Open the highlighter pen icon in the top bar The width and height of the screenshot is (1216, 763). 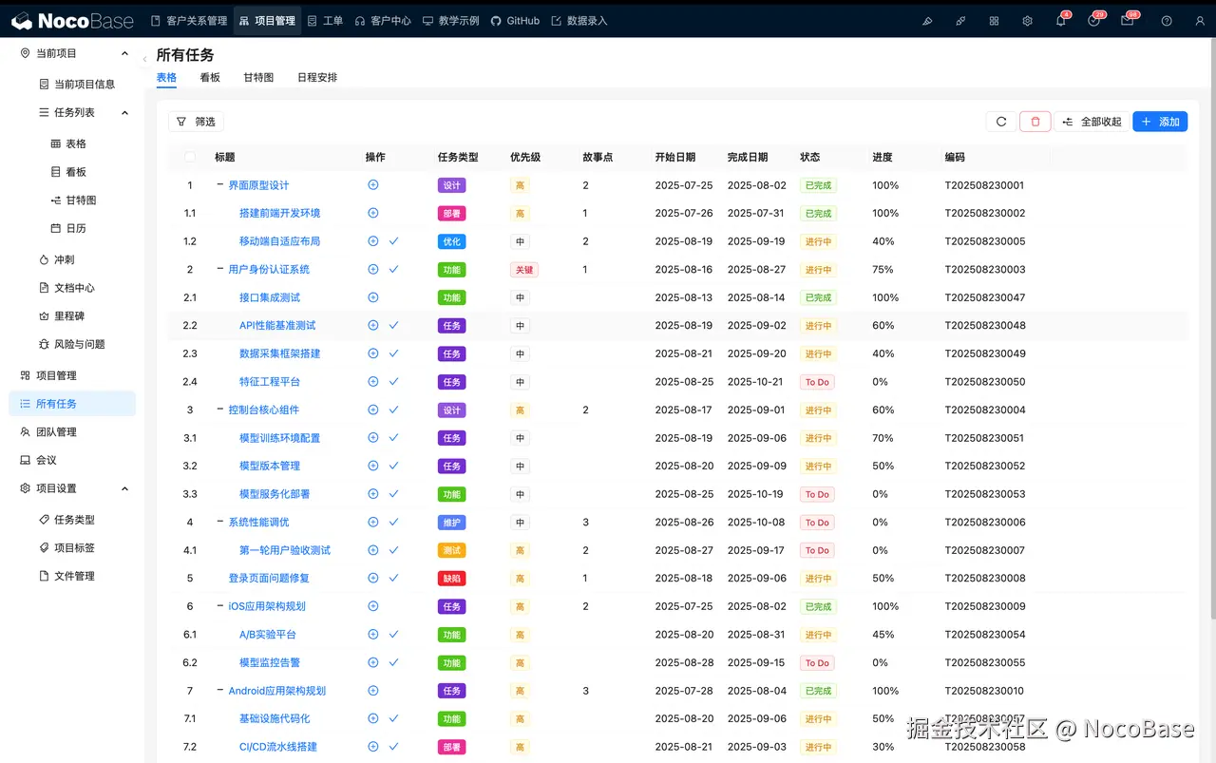click(x=927, y=20)
